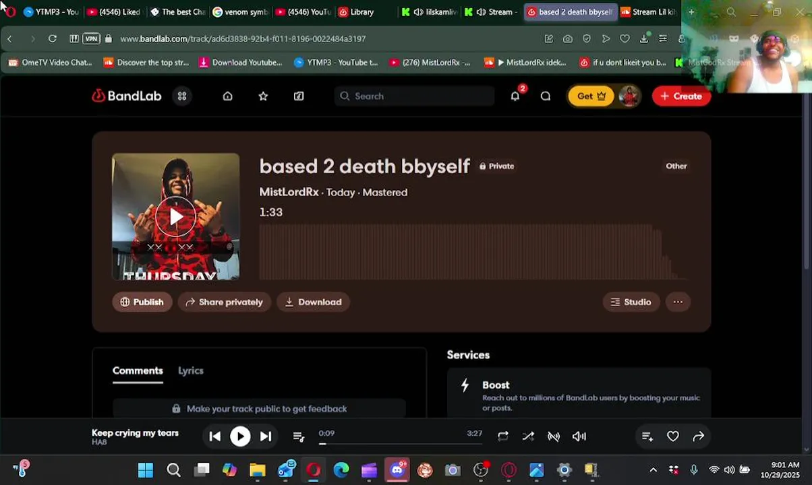Go back in browser history
The width and height of the screenshot is (812, 485).
(x=9, y=38)
